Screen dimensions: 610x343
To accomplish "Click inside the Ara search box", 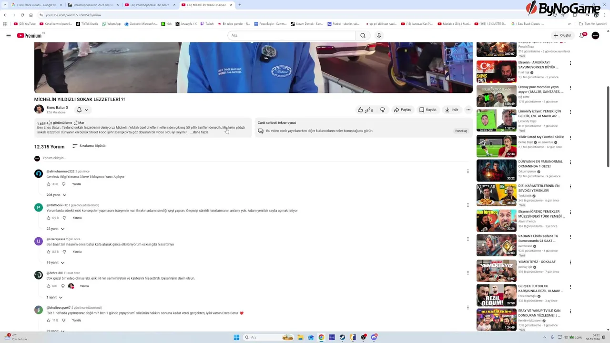I will pyautogui.click(x=292, y=35).
